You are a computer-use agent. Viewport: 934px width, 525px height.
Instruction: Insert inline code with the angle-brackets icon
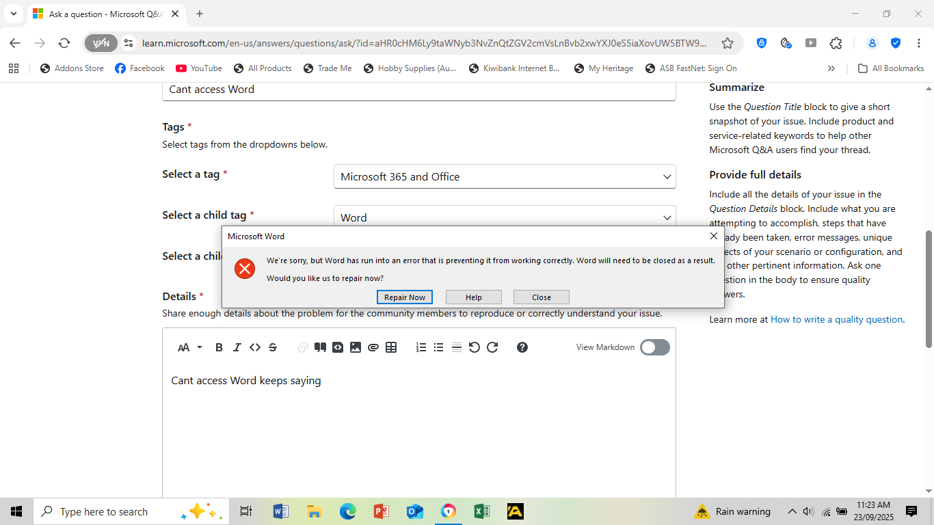click(255, 347)
